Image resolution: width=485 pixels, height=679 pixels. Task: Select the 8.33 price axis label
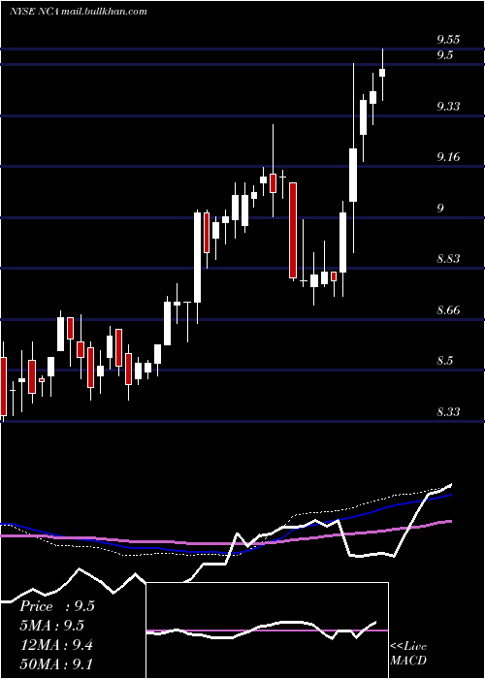[448, 411]
